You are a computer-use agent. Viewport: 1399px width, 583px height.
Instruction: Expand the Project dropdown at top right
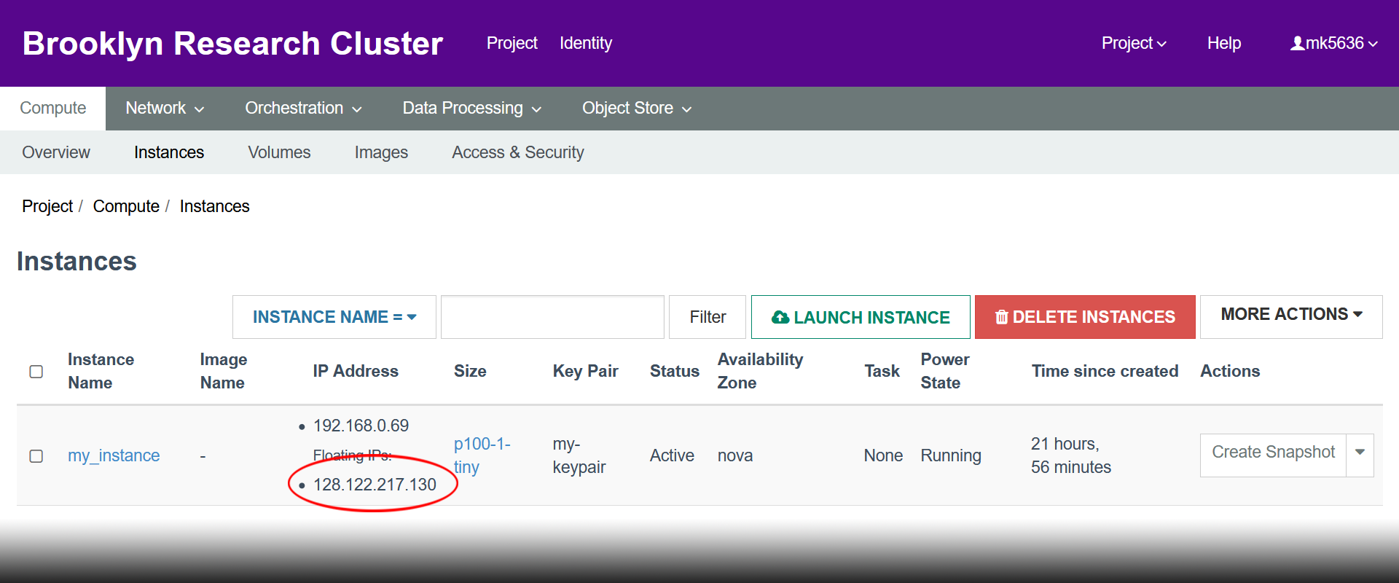(x=1134, y=44)
